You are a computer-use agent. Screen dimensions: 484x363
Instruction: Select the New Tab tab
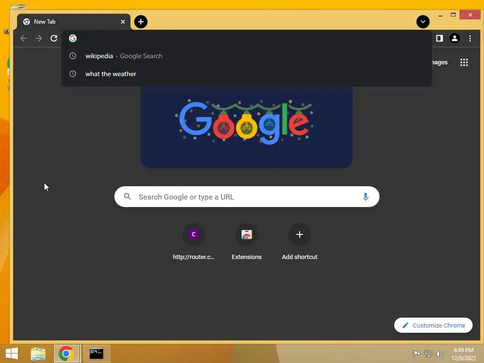coord(73,22)
